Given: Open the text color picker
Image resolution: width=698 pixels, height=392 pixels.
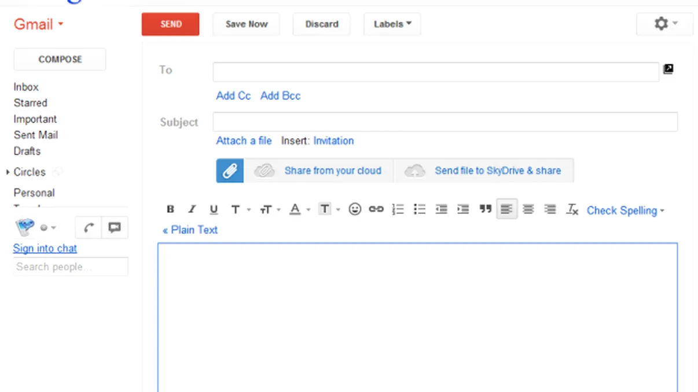Looking at the screenshot, I should 300,209.
